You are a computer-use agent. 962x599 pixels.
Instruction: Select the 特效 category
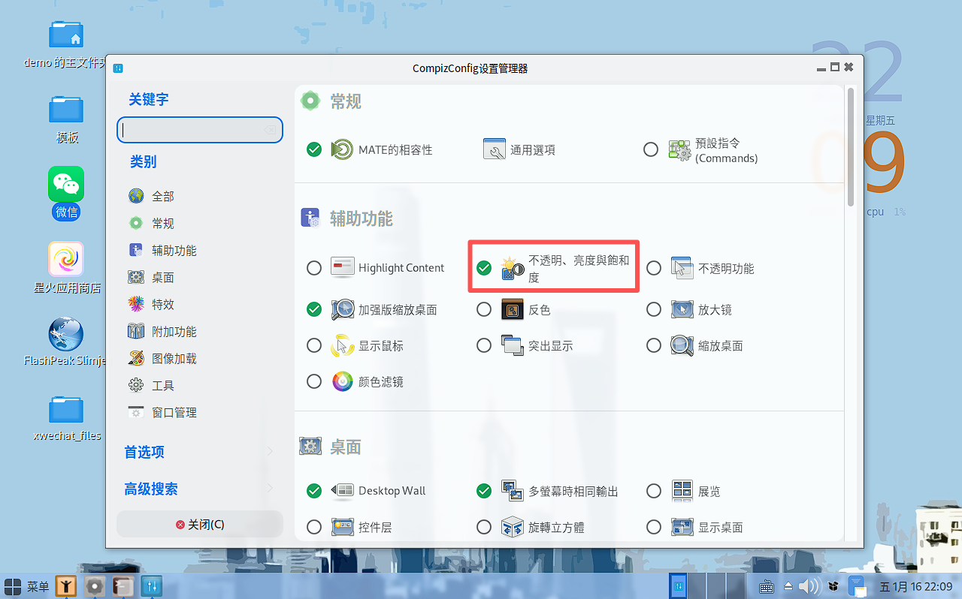[x=162, y=304]
